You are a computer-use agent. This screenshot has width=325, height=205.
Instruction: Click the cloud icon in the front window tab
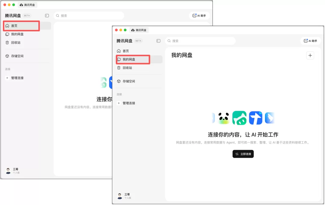(x=133, y=30)
